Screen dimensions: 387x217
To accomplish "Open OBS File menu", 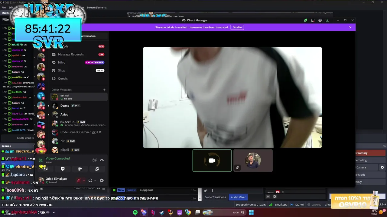I will 4,8.
